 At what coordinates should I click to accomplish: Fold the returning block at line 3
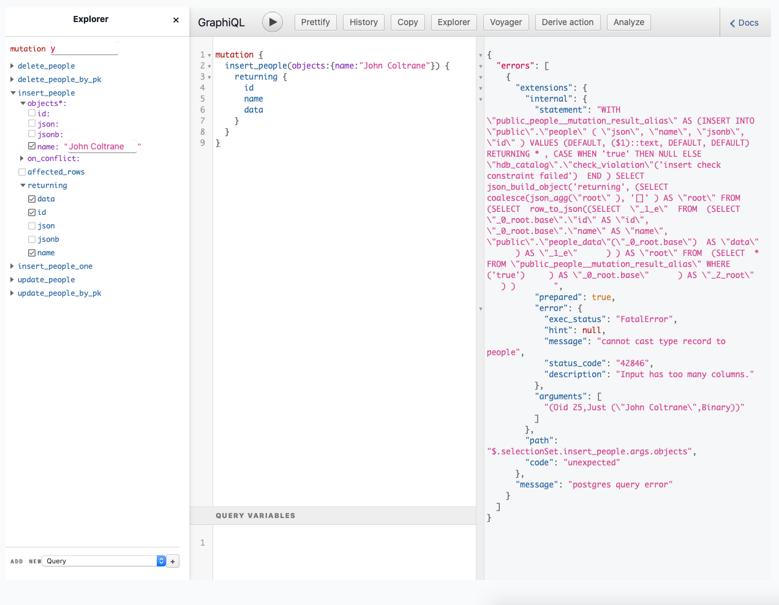[x=209, y=77]
